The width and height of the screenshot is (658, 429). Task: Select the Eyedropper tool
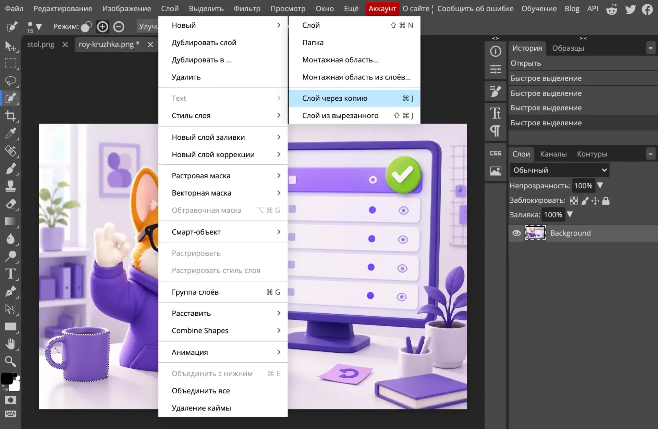[x=10, y=134]
